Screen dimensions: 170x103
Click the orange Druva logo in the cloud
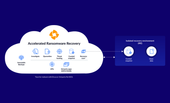point(54,35)
